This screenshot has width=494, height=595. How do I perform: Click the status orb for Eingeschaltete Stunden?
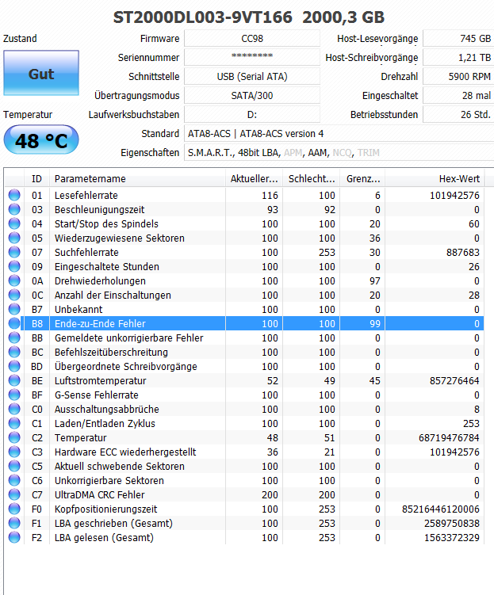click(14, 266)
